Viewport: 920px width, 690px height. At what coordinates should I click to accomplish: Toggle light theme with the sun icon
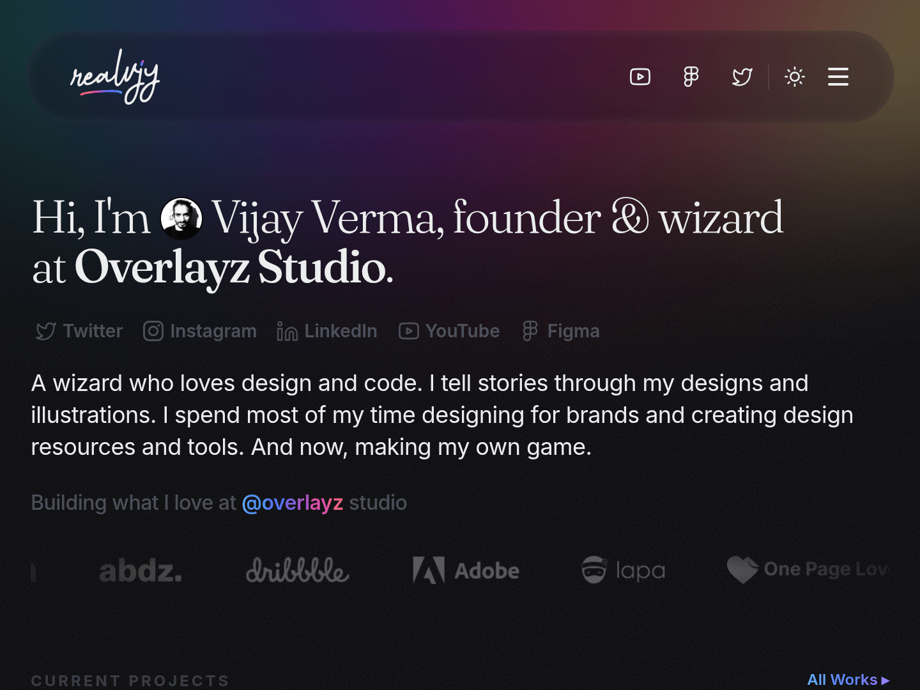tap(794, 77)
